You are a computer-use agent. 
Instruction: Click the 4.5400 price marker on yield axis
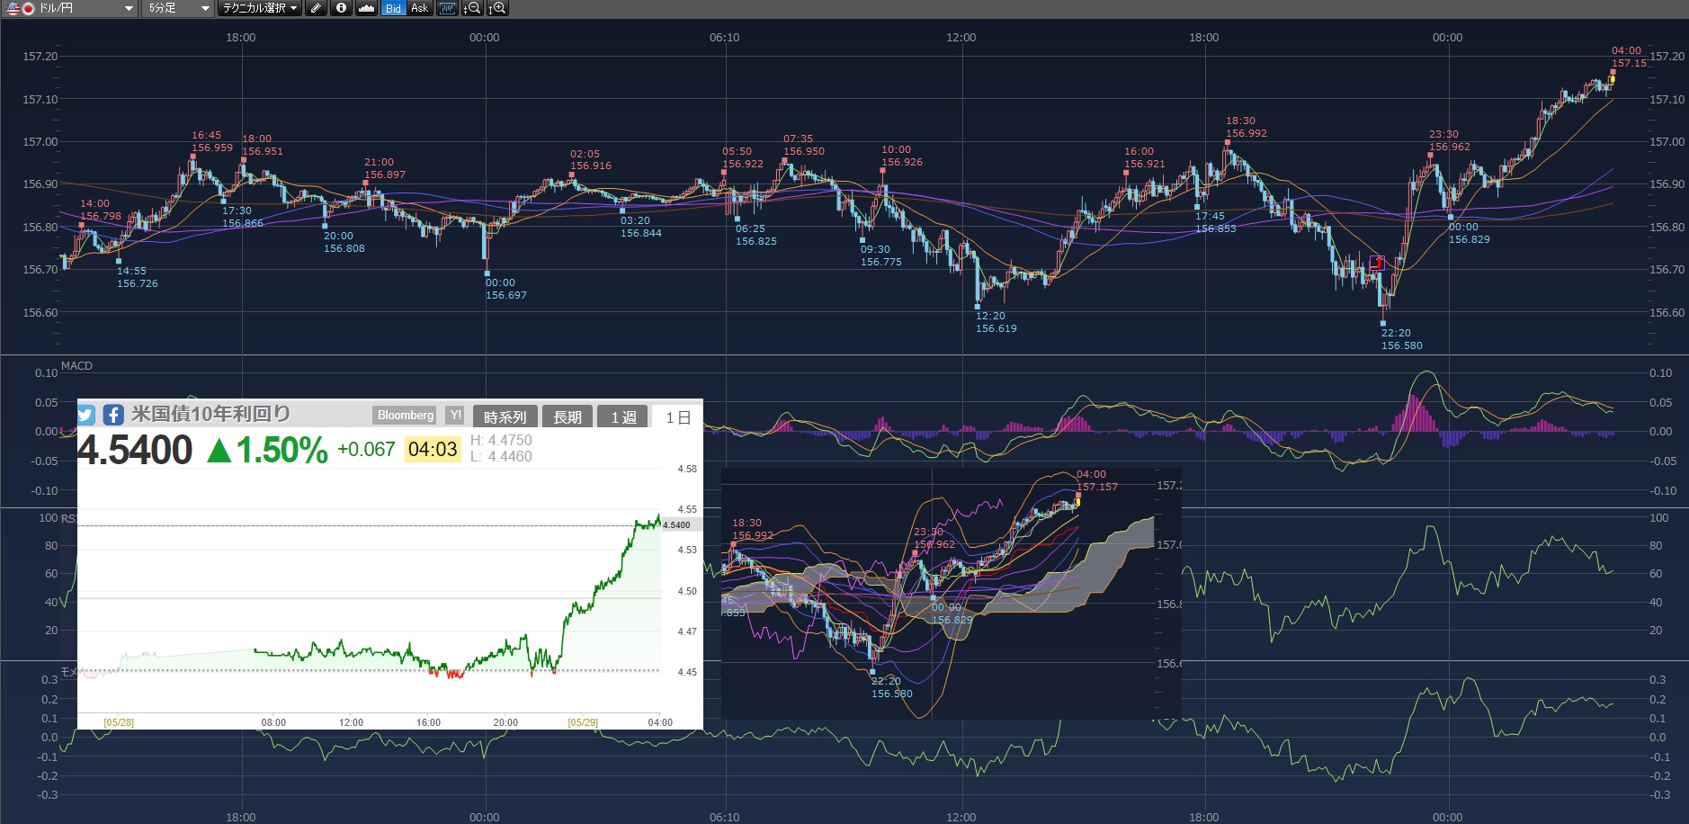click(677, 525)
